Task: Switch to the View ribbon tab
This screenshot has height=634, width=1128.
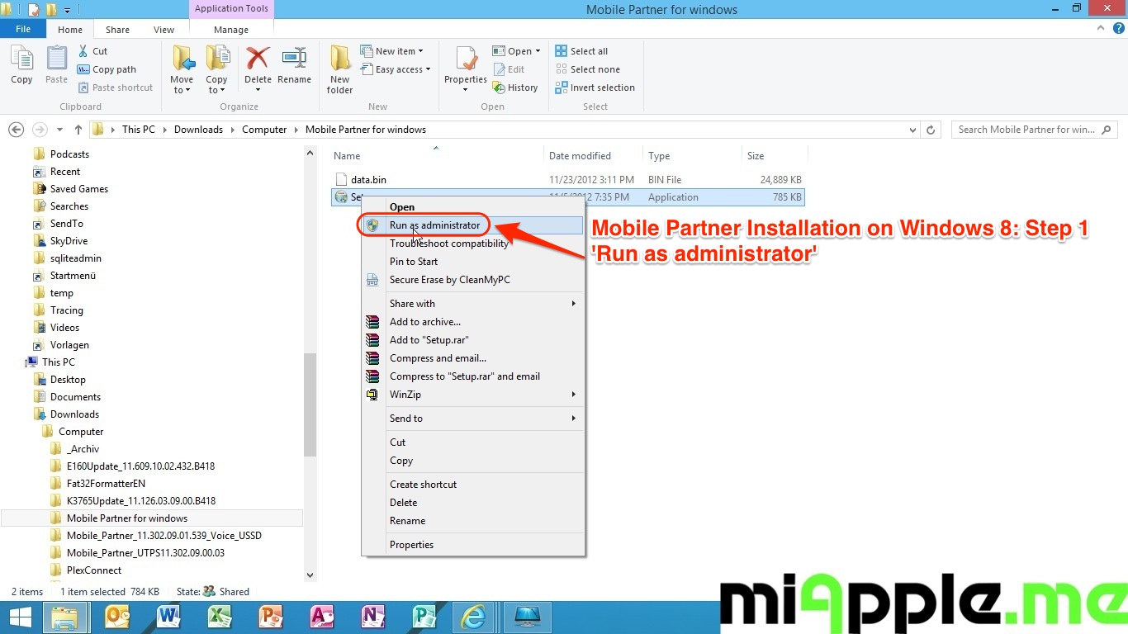Action: tap(164, 30)
